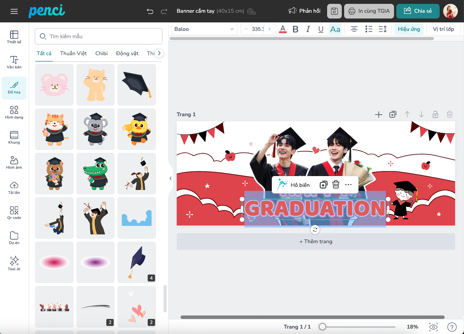Click the Chia sẻ share button
This screenshot has width=464, height=334.
[x=418, y=11]
